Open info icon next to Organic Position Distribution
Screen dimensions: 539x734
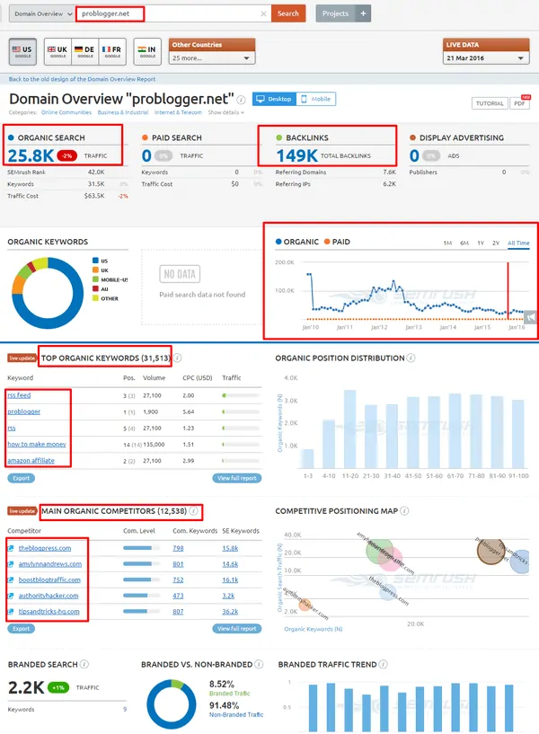point(411,358)
